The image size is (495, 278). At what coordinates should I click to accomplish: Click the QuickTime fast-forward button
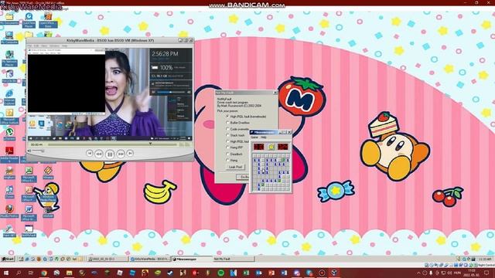click(x=121, y=154)
